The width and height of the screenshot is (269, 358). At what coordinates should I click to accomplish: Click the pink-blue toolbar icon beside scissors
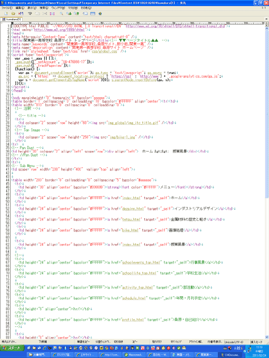click(52, 13)
